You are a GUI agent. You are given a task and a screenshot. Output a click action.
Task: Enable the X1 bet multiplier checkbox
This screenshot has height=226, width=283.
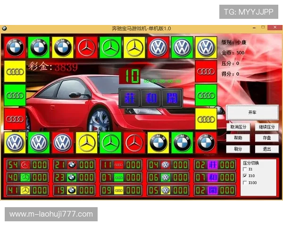pyautogui.click(x=244, y=169)
